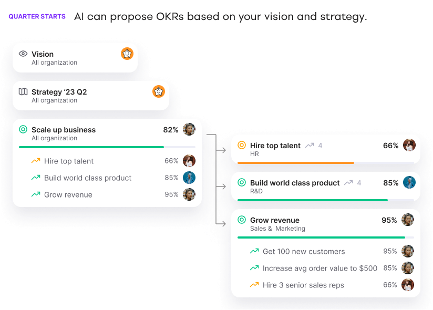Viewport: 433px width, 310px height.
Task: Click the orange target icon on Hire top talent card
Action: pos(242,145)
